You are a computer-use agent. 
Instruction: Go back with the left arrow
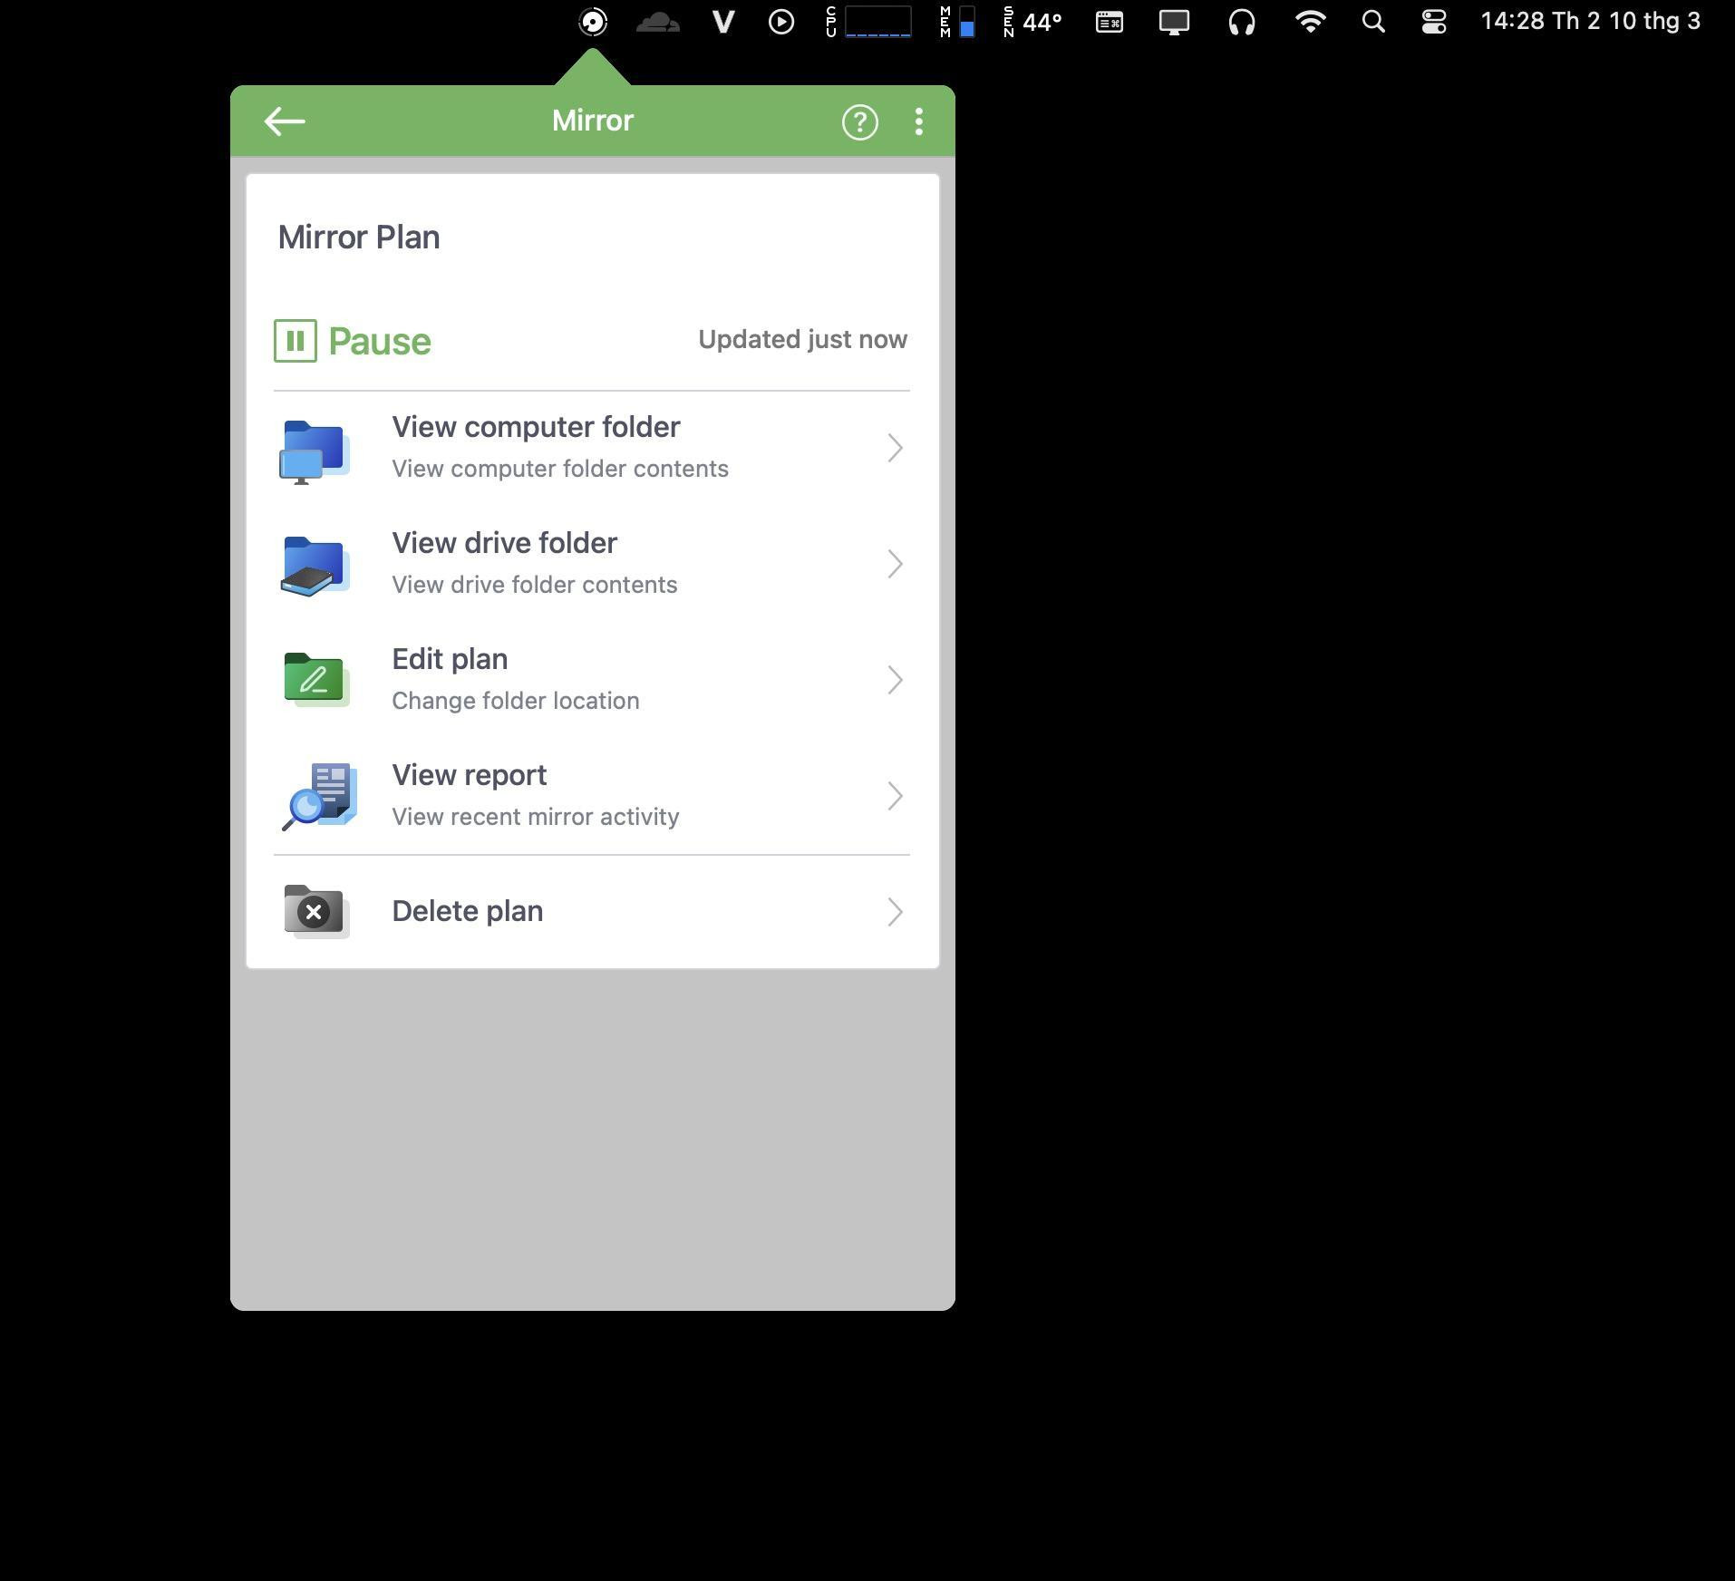284,121
